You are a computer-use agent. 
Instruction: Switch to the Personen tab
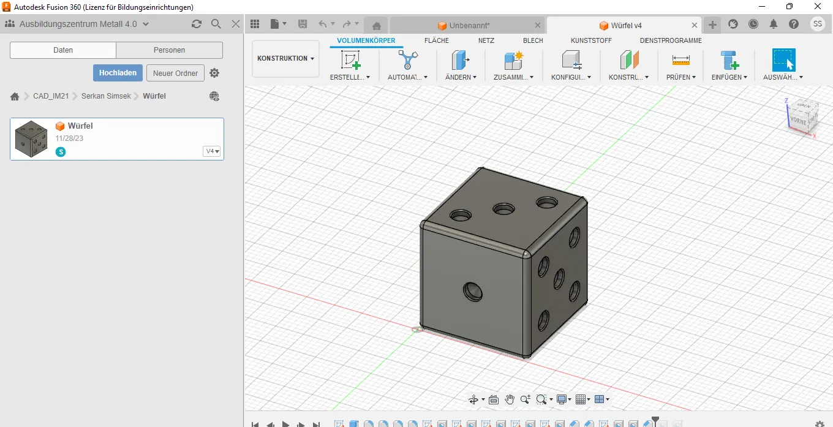pyautogui.click(x=169, y=50)
